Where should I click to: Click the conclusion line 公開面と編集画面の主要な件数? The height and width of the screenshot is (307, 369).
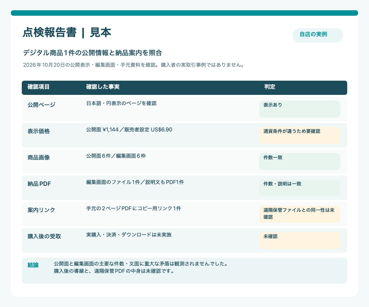point(141,264)
